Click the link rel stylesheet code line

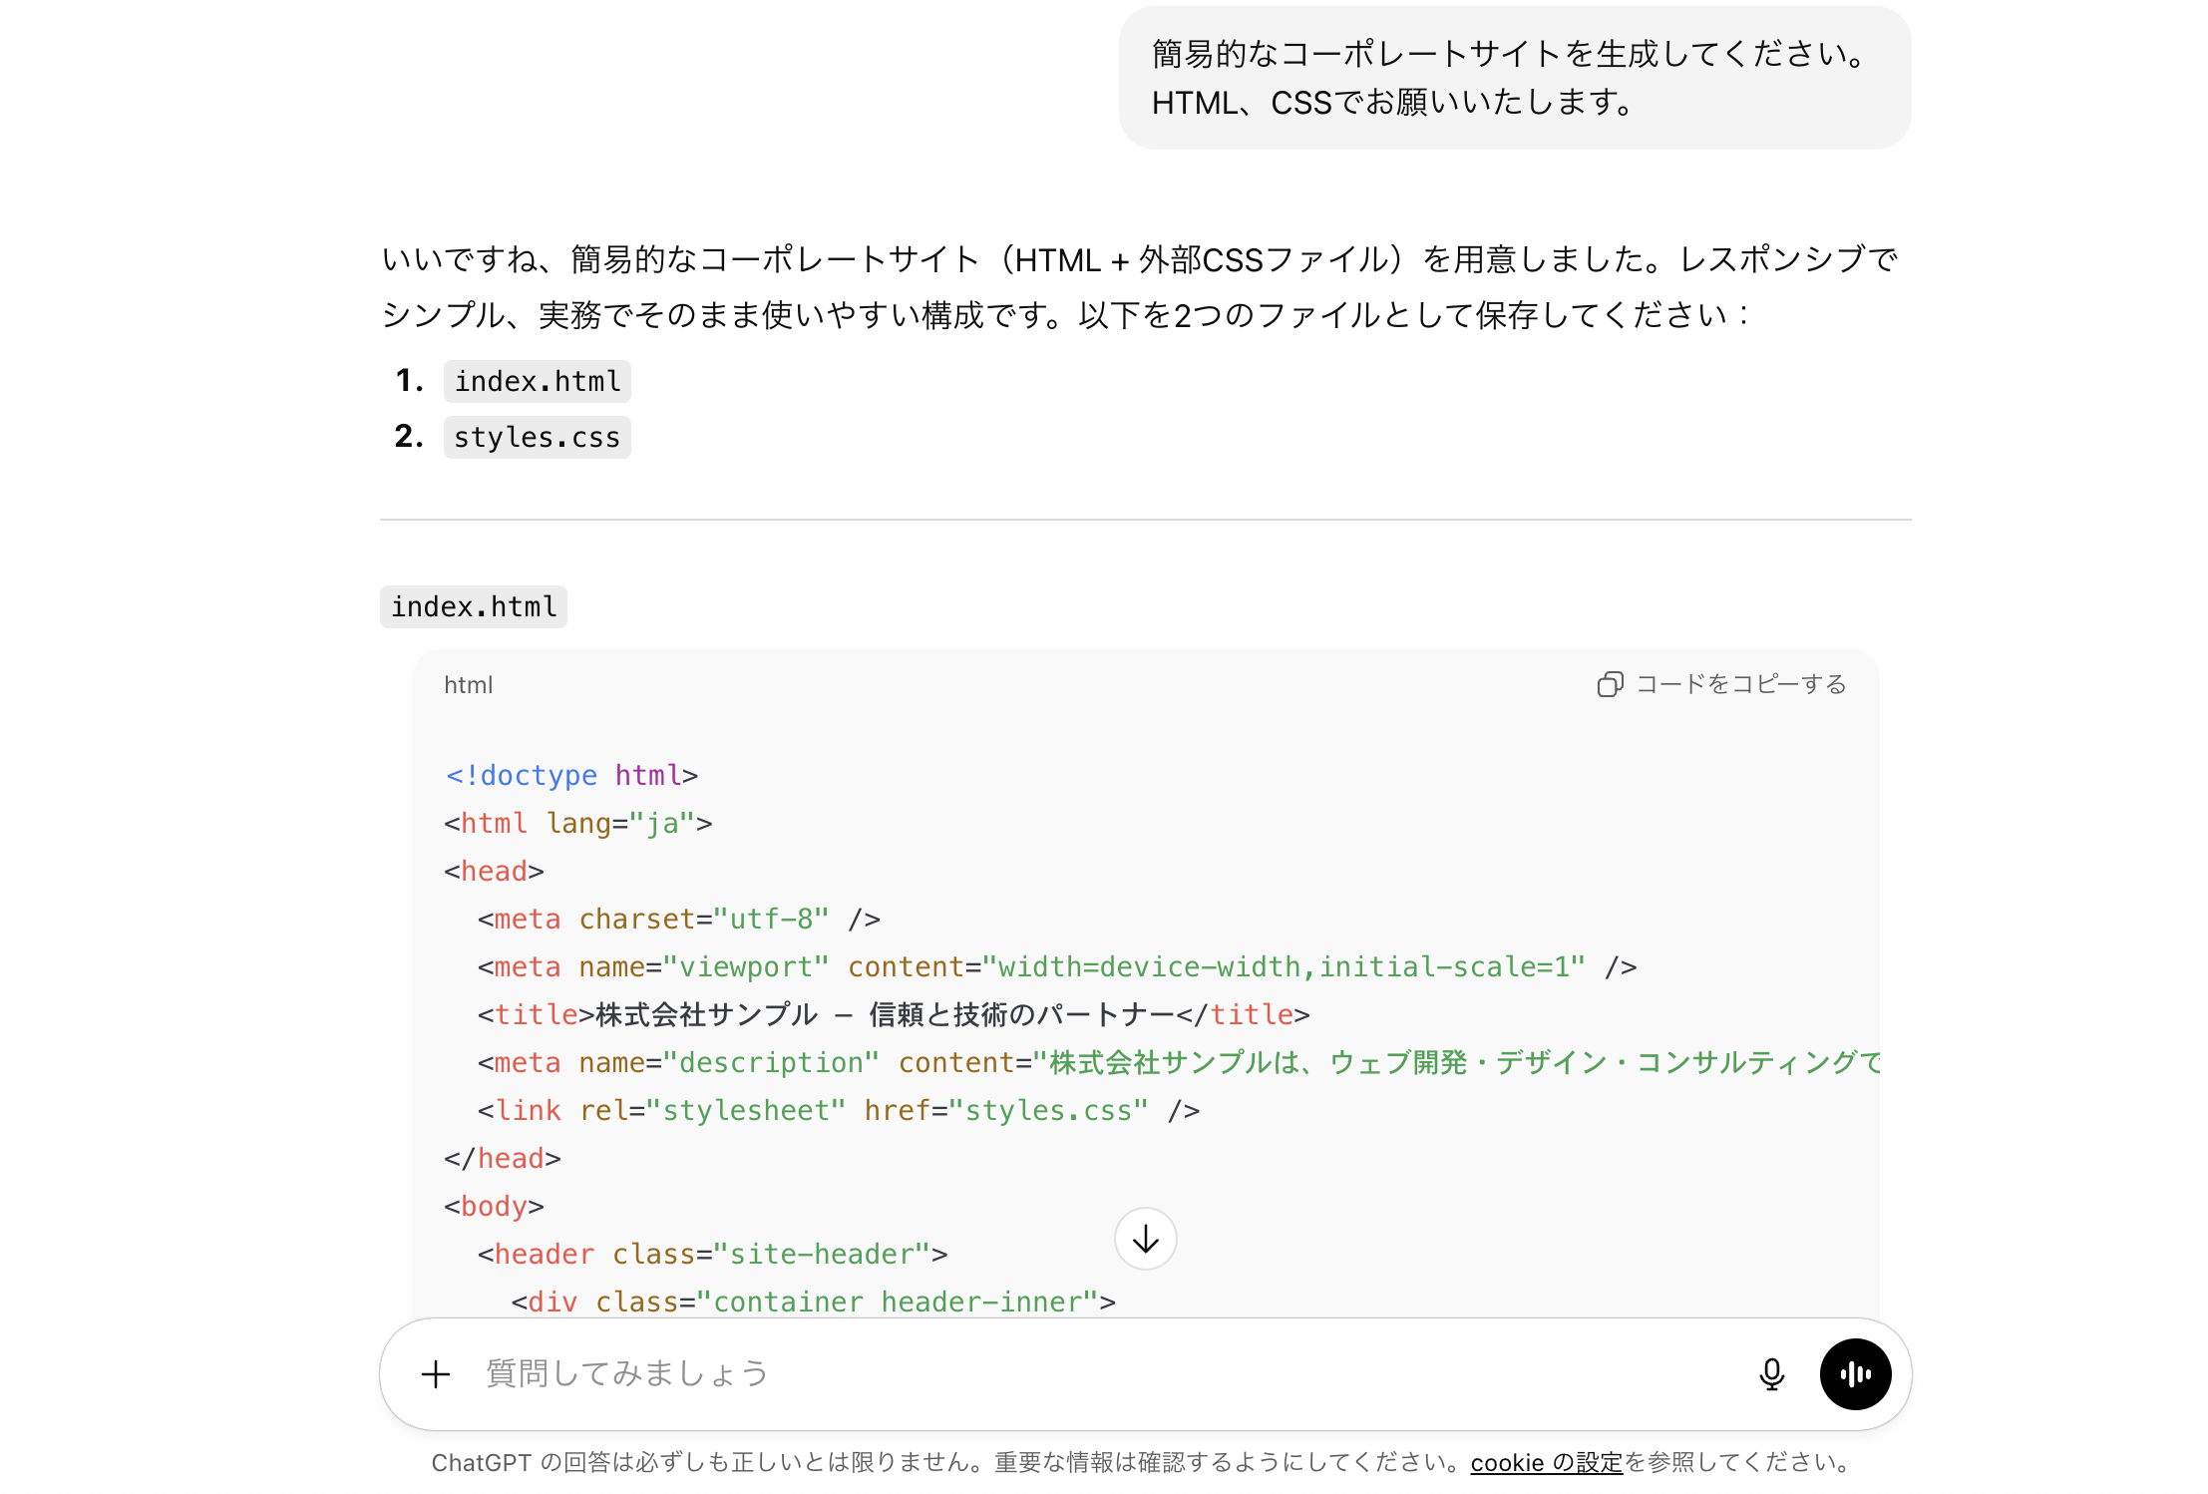838,1110
